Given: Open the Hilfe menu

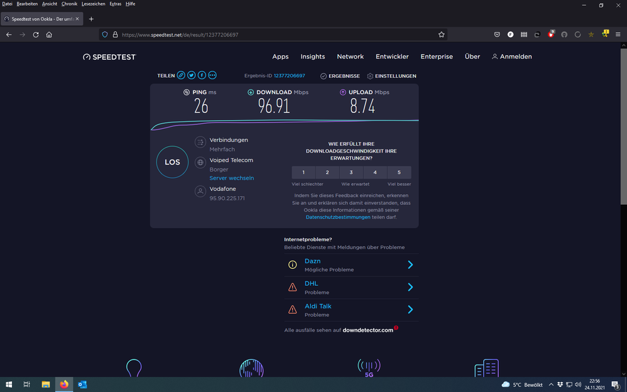Looking at the screenshot, I should (x=130, y=4).
